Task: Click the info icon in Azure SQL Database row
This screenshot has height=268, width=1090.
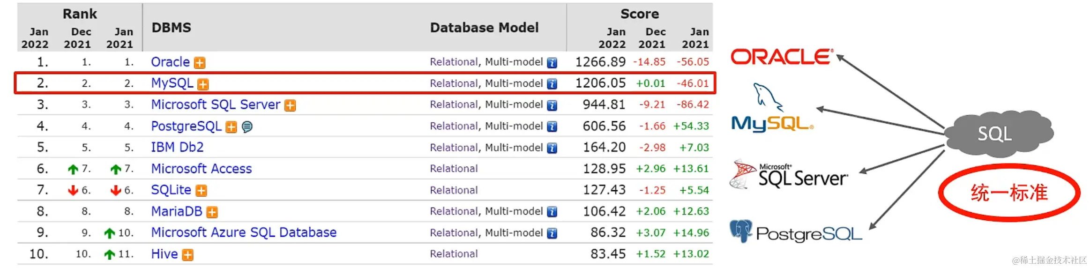Action: pyautogui.click(x=552, y=233)
